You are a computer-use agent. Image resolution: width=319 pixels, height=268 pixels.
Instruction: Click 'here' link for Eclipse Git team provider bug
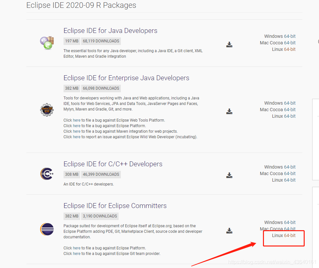77,254
